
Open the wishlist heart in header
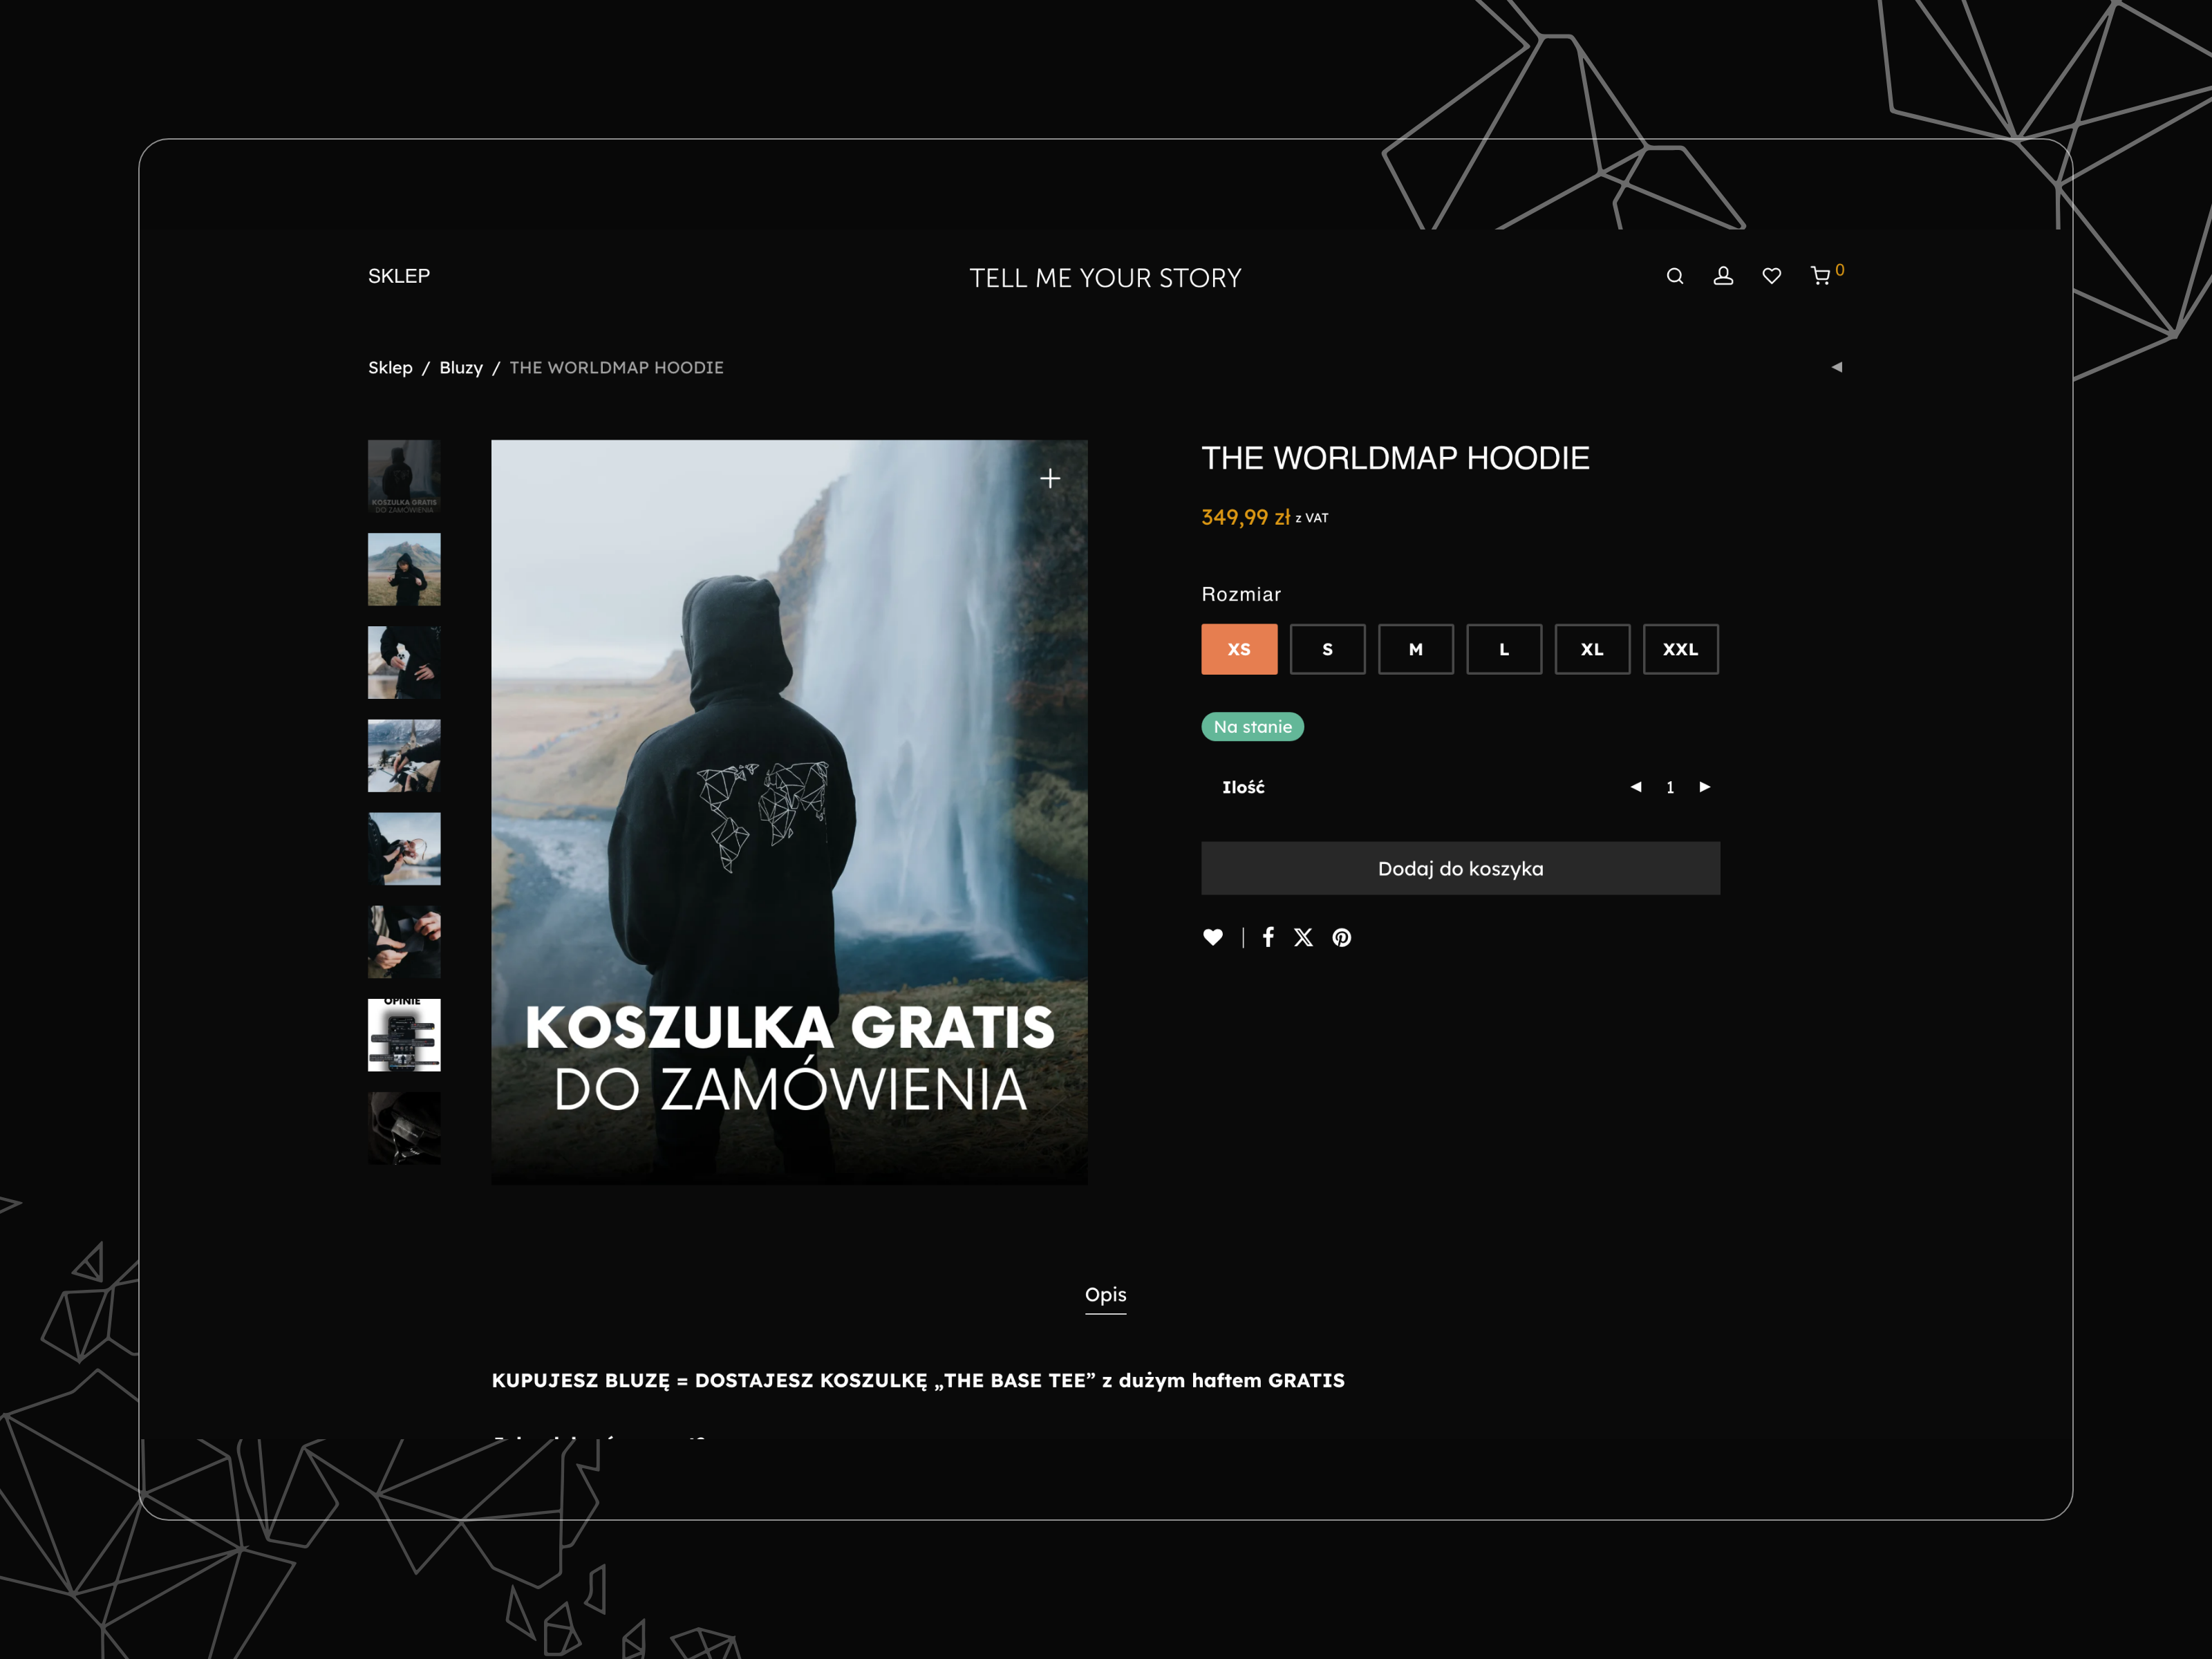(1771, 276)
